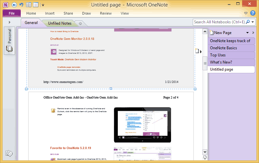Collapse the page tabs pane arrow

point(253,33)
